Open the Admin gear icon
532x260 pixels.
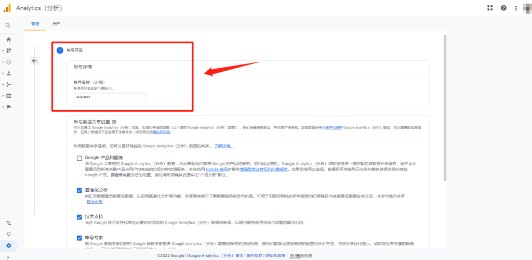[9, 245]
